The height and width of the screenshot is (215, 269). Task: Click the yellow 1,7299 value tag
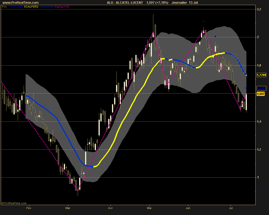point(261,75)
